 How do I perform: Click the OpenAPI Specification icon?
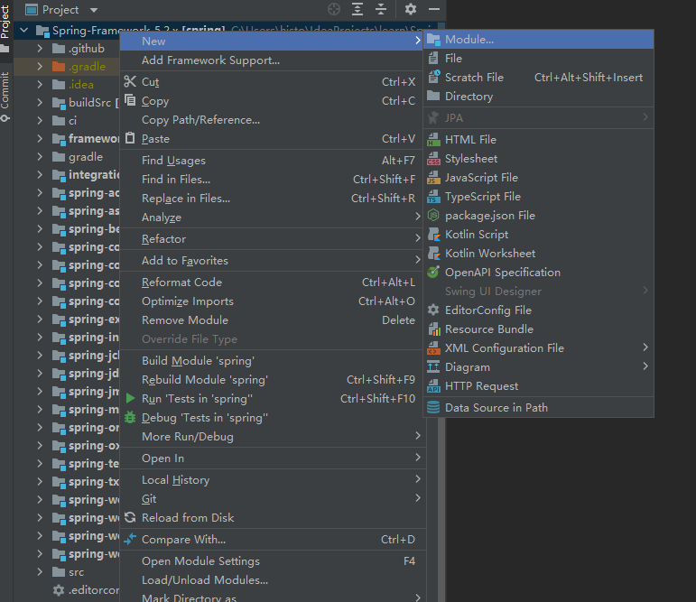click(433, 273)
